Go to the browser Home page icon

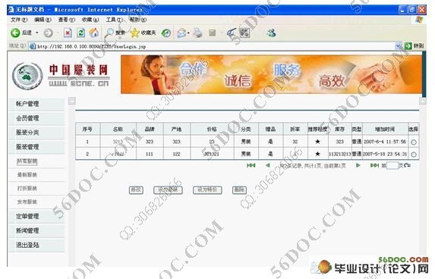click(x=94, y=33)
